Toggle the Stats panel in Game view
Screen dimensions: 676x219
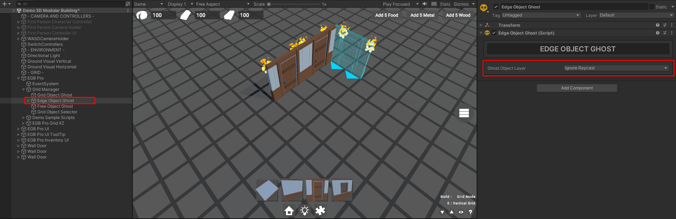point(445,4)
